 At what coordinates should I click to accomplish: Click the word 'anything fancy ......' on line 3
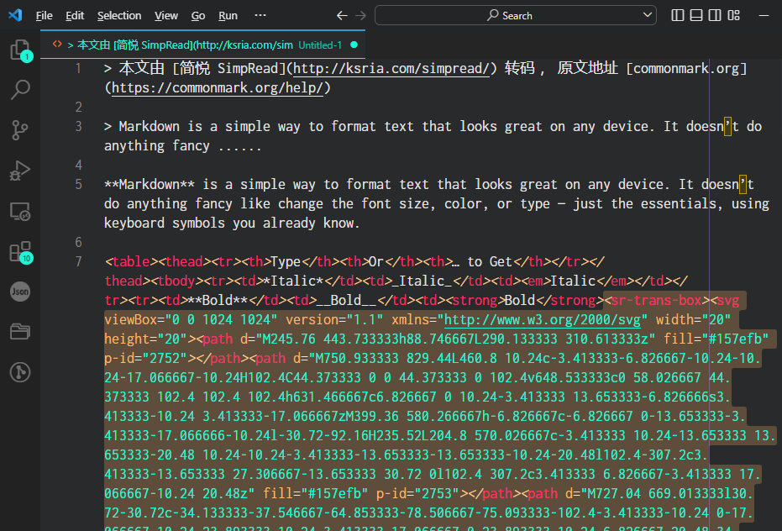(182, 145)
